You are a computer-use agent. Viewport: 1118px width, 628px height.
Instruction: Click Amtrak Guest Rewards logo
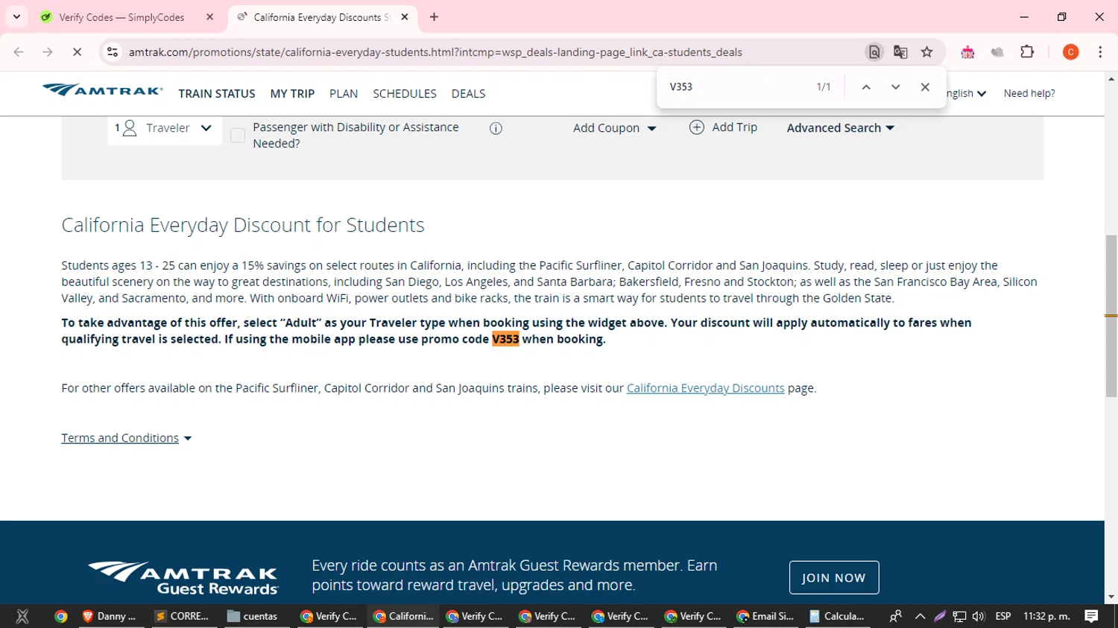[x=183, y=578]
